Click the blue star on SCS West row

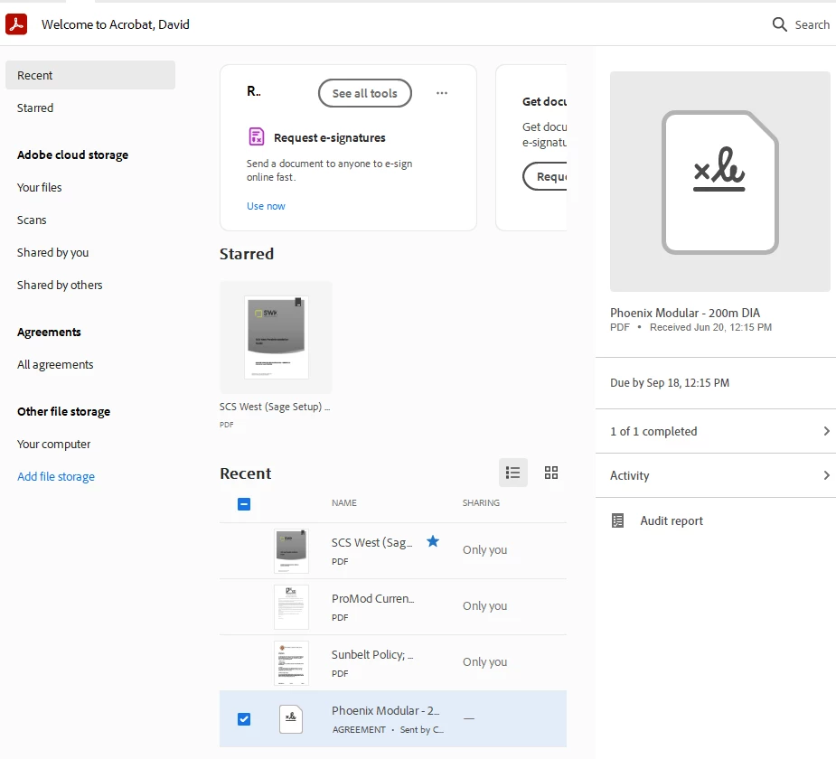click(x=433, y=541)
